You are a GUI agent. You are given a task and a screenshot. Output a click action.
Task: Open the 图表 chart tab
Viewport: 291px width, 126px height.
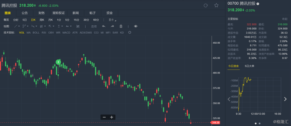8,13
